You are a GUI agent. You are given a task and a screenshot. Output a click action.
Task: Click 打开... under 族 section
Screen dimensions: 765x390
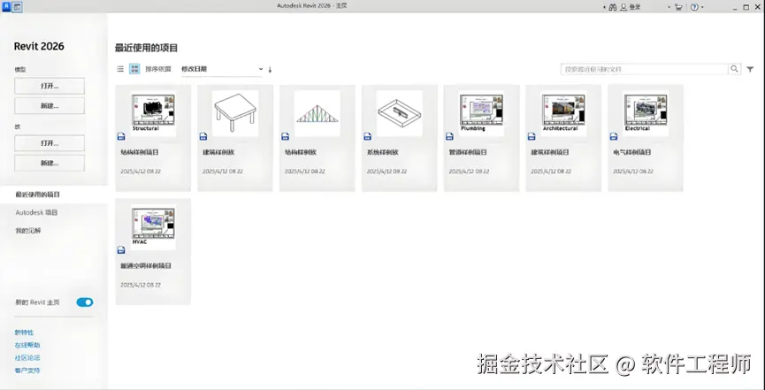50,143
